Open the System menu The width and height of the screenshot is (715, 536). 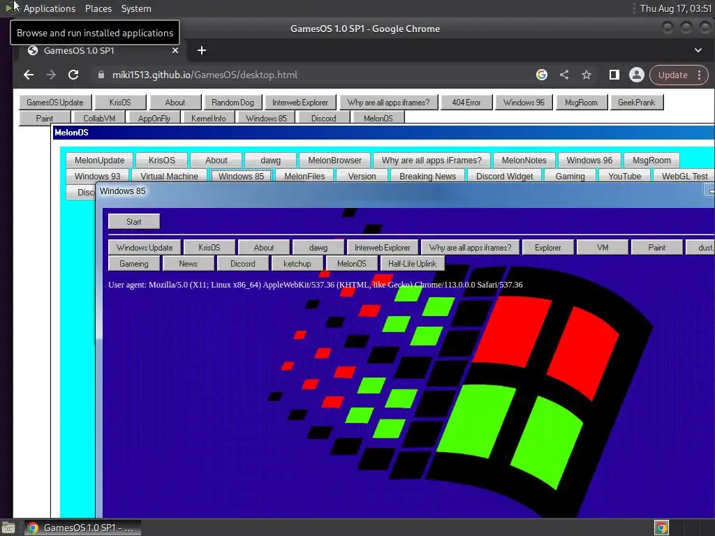tap(136, 8)
